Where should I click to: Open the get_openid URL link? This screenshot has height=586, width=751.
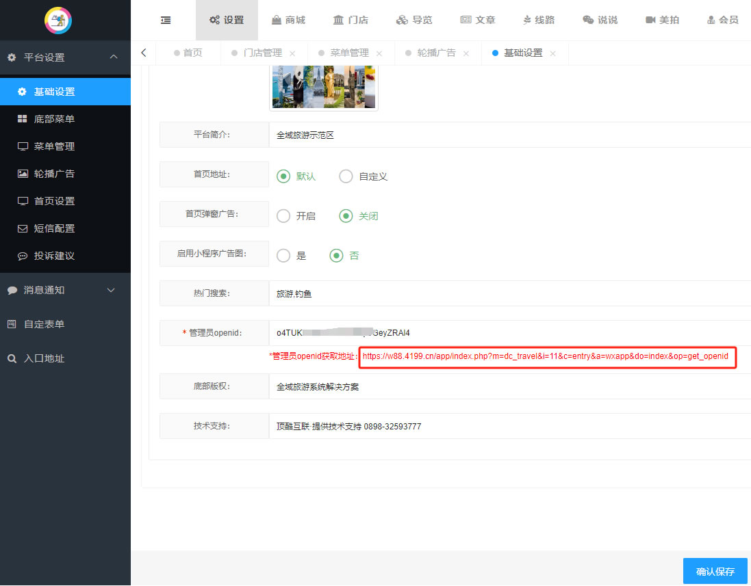[545, 356]
